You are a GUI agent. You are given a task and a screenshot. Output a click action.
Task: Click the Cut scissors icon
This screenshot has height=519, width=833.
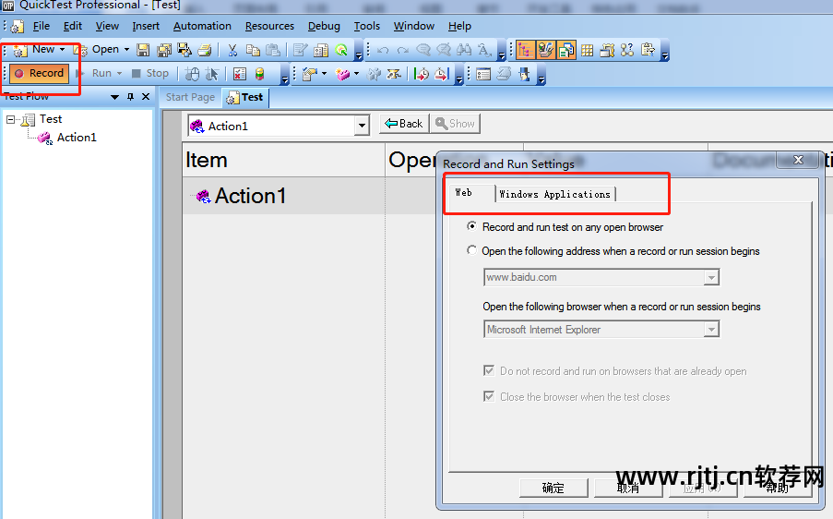pyautogui.click(x=232, y=50)
